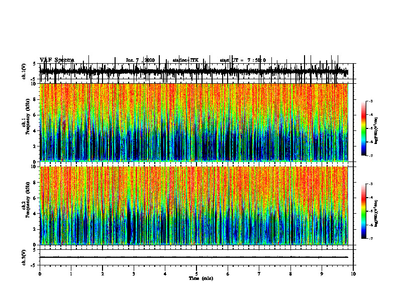The height and width of the screenshot is (307, 398).
Task: Click the "0" tick on the time axis
Action: point(40,274)
